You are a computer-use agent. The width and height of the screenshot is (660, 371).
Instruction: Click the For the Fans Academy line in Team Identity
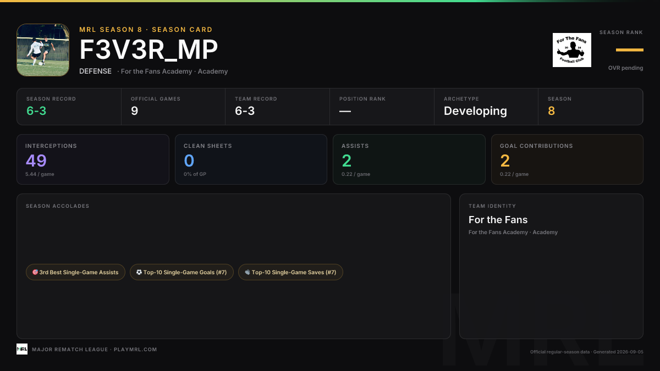513,232
